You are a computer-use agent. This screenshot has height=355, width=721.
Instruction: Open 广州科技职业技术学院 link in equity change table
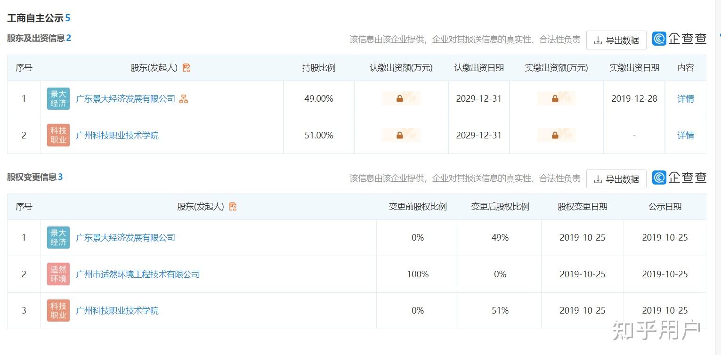click(117, 311)
